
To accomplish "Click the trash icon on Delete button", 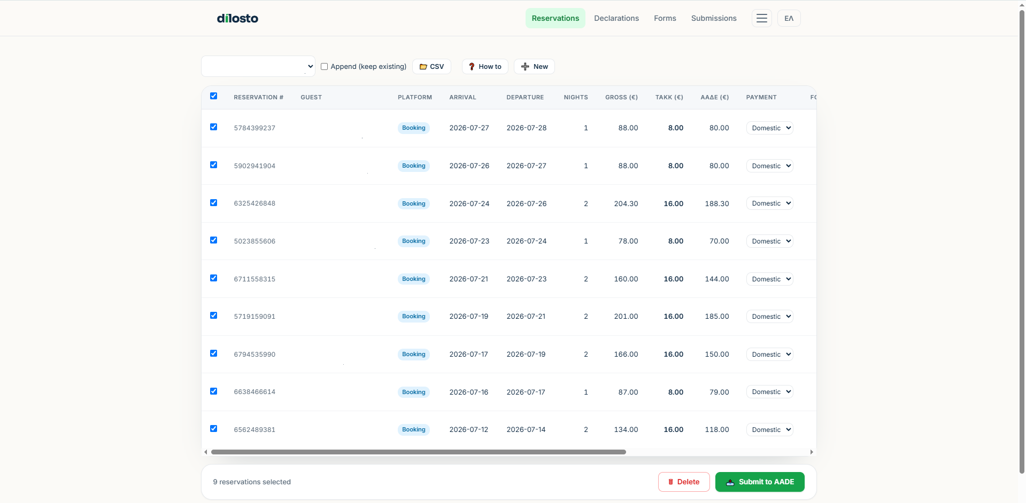I will 670,482.
